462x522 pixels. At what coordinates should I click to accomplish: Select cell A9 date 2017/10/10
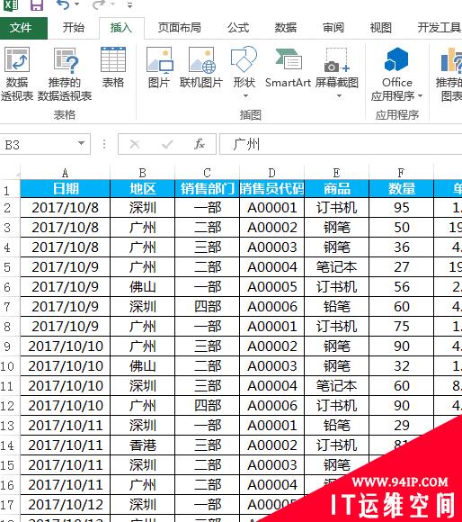click(x=65, y=346)
